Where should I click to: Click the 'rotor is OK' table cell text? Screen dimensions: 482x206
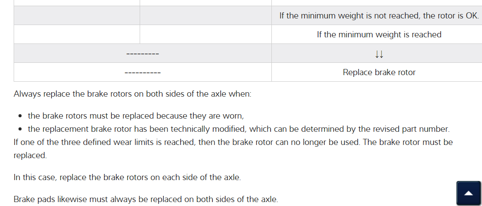point(379,16)
